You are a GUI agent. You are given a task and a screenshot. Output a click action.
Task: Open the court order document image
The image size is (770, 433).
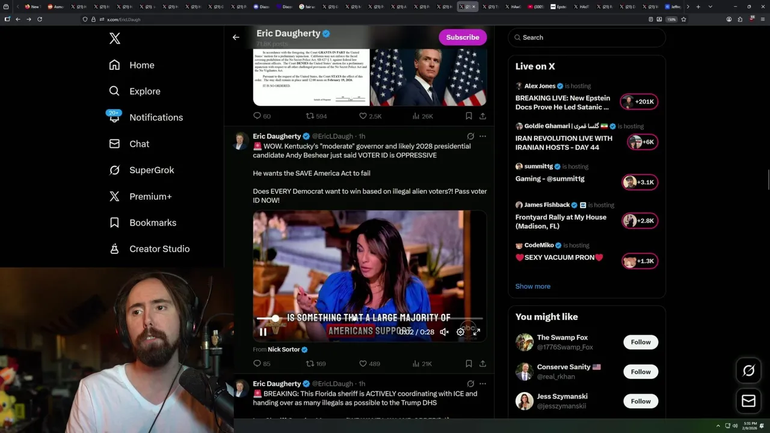point(310,77)
